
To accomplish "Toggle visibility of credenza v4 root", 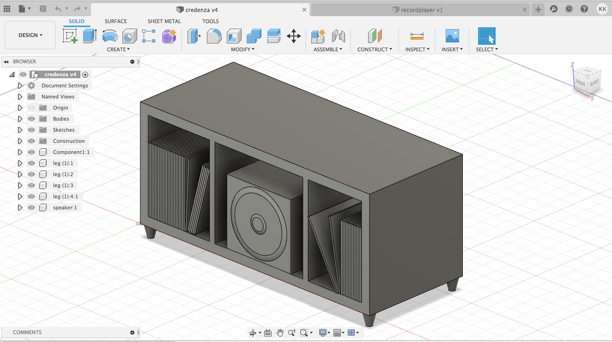I will tap(23, 74).
